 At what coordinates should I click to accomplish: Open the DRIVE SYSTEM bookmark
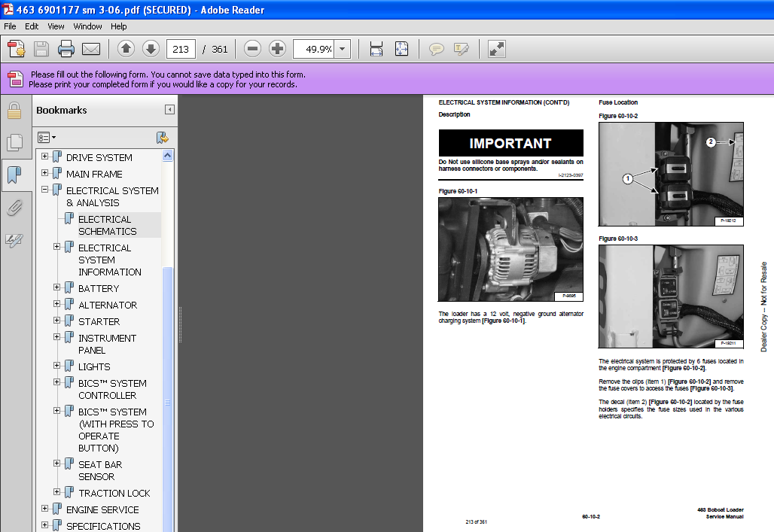pyautogui.click(x=99, y=157)
